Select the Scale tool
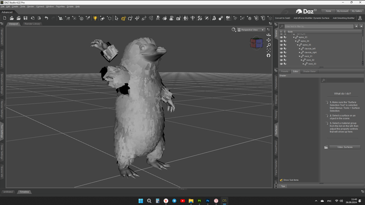The height and width of the screenshot is (205, 365). [x=144, y=18]
